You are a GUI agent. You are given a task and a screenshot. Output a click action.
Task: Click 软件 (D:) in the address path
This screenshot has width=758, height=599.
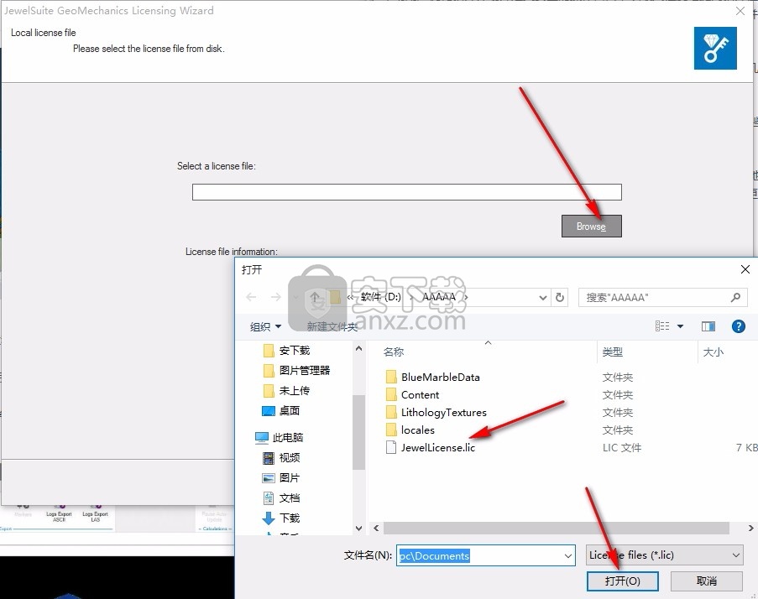pos(380,297)
